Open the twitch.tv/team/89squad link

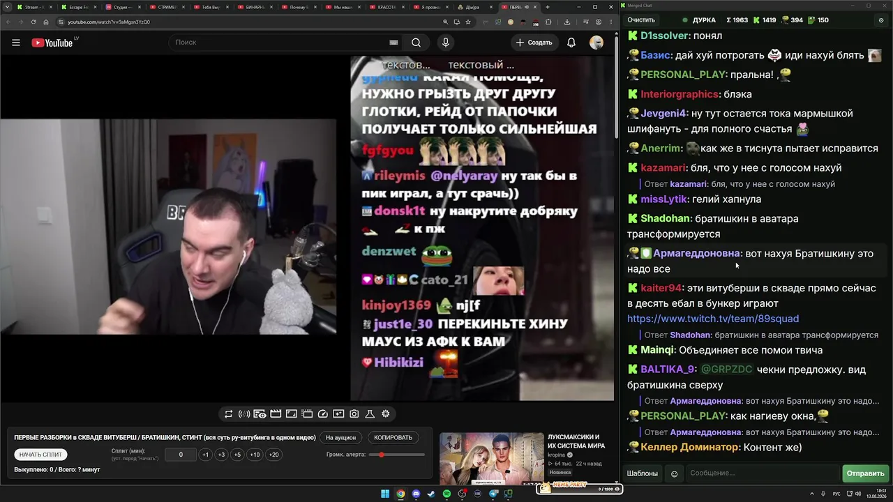point(713,319)
